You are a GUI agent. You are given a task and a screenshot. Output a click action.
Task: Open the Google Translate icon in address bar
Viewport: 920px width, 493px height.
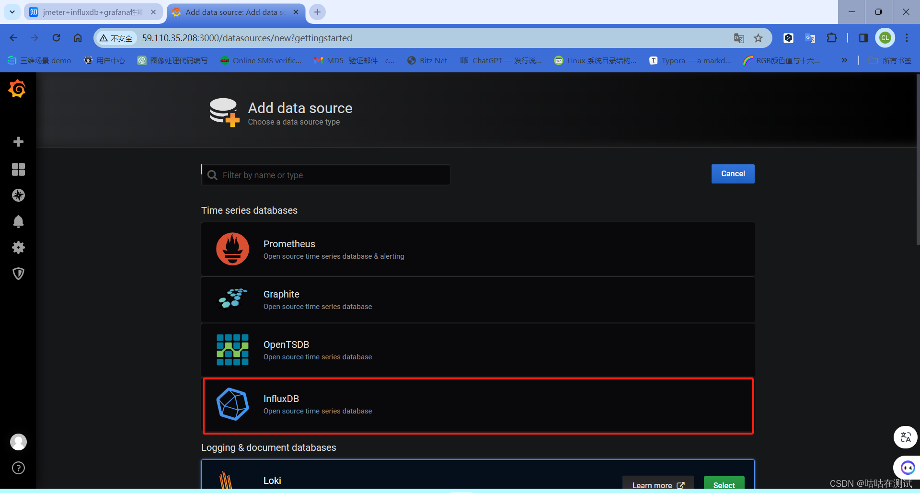[739, 38]
